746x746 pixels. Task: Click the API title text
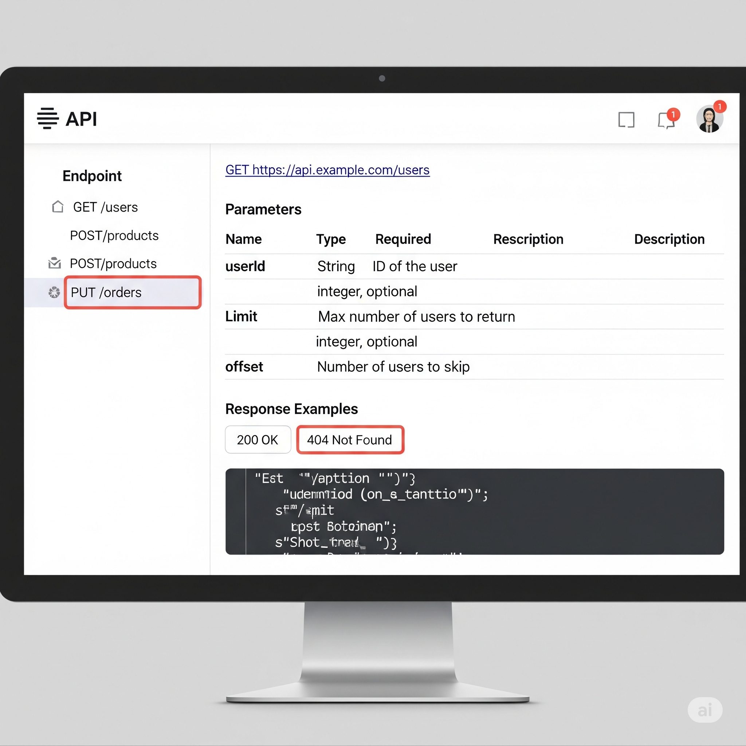[x=81, y=119]
